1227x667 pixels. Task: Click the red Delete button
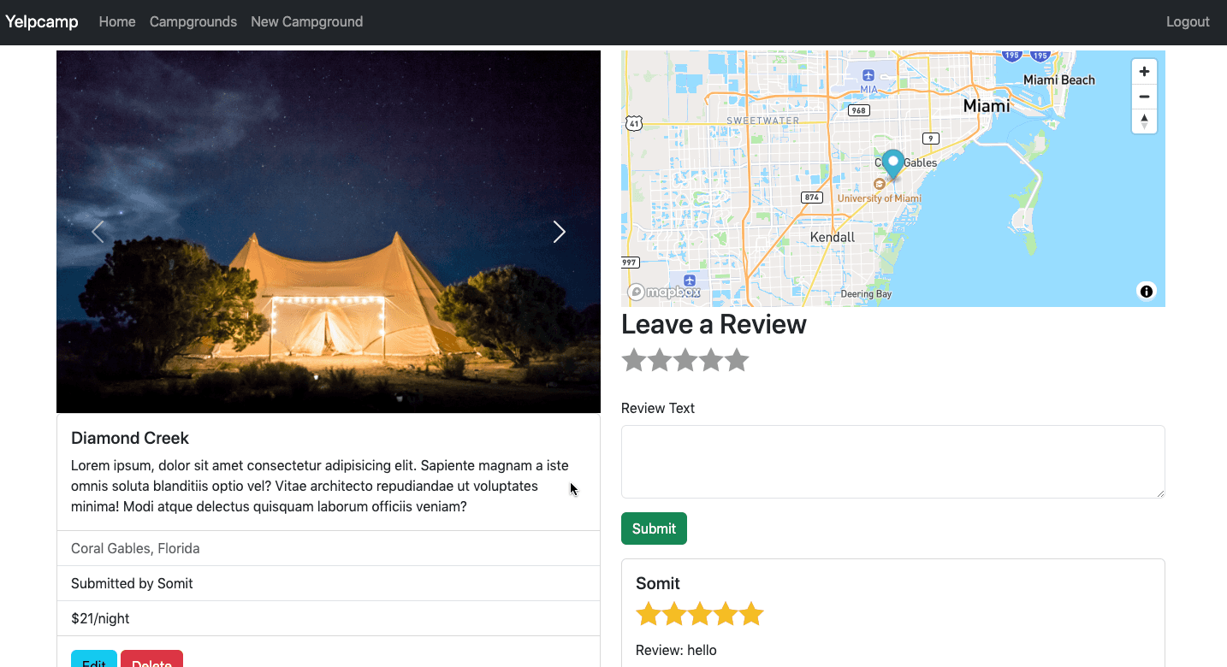[151, 660]
